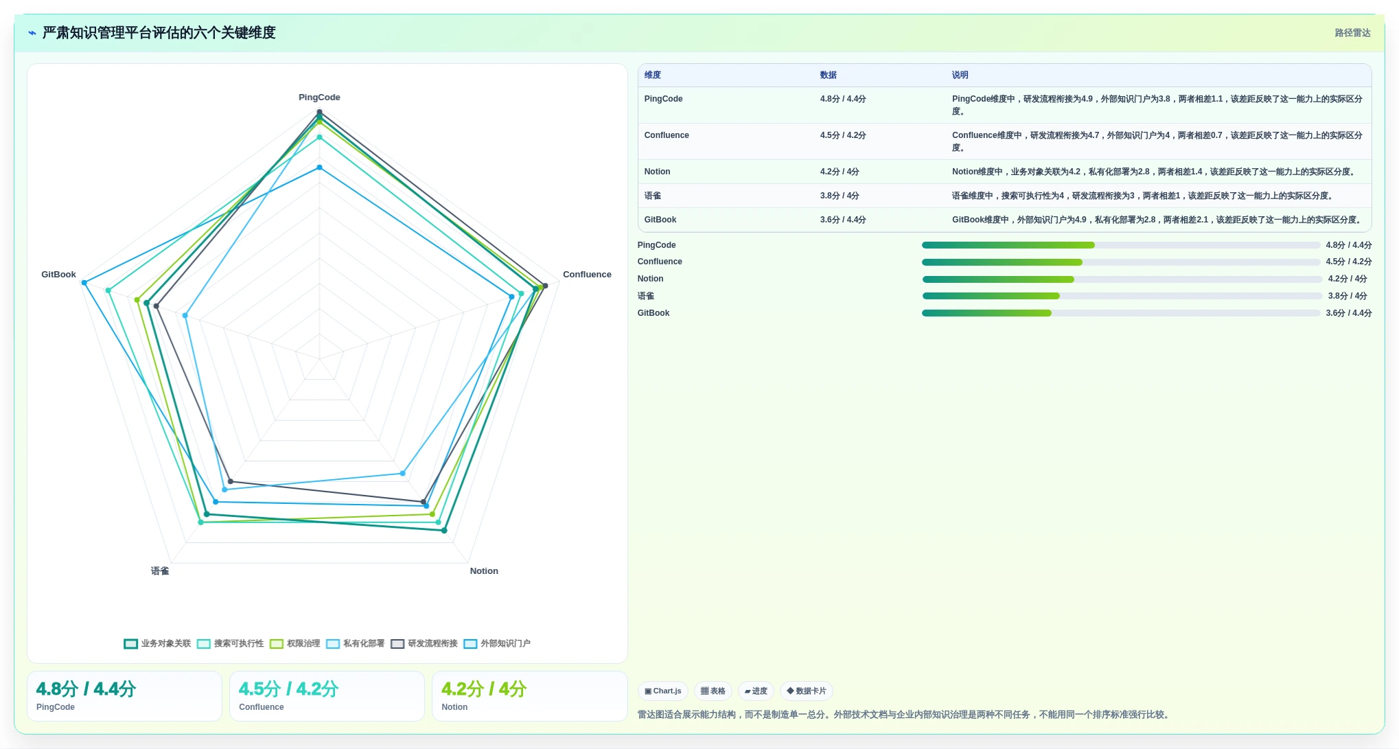
Task: Toggle the 搜索可执行性 legend series
Action: [230, 643]
